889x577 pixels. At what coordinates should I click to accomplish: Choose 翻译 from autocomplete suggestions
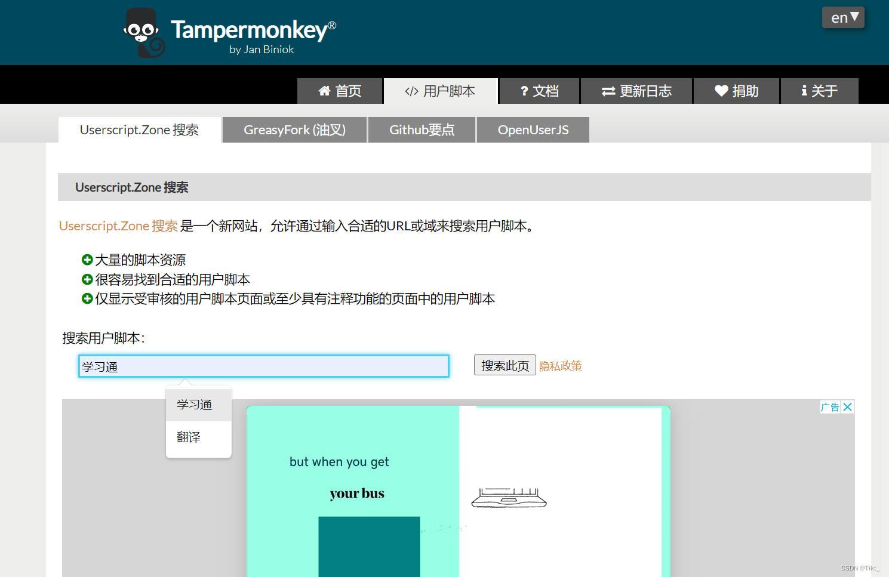[199, 437]
